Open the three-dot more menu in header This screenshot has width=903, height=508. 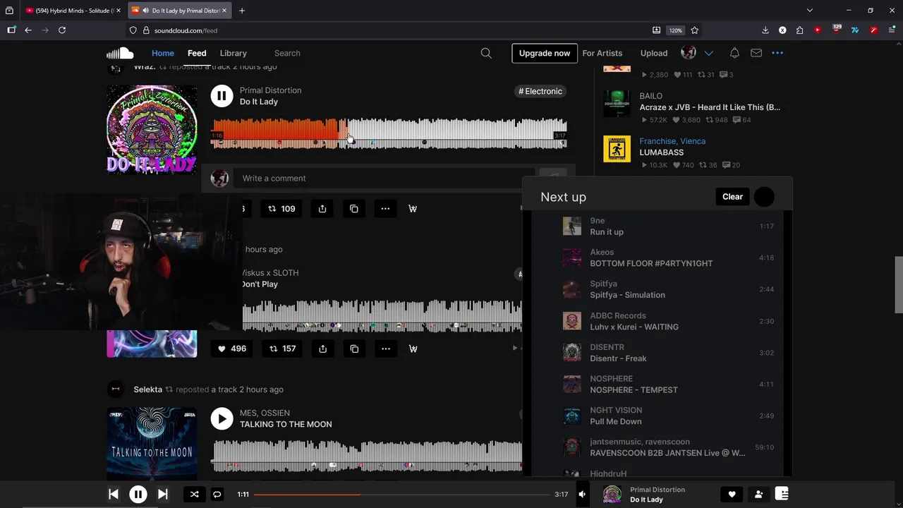click(777, 53)
